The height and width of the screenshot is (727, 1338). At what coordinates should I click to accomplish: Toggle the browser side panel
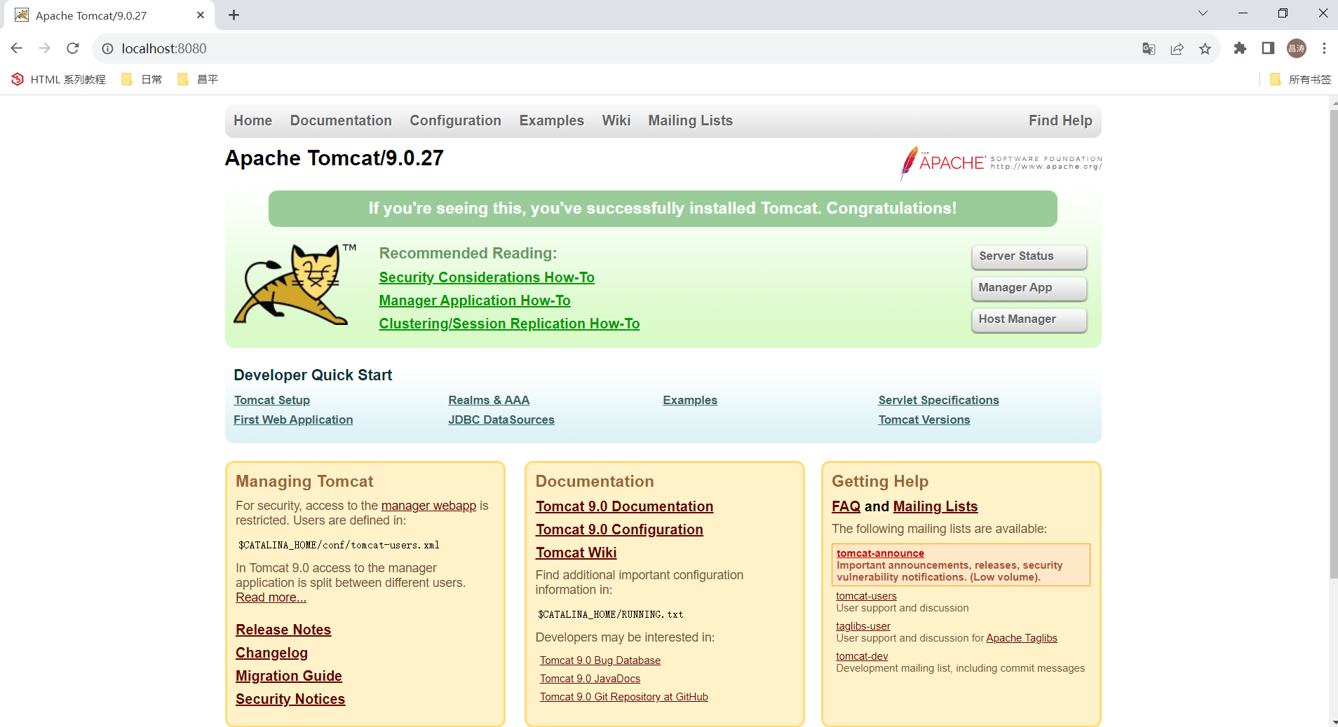1268,48
